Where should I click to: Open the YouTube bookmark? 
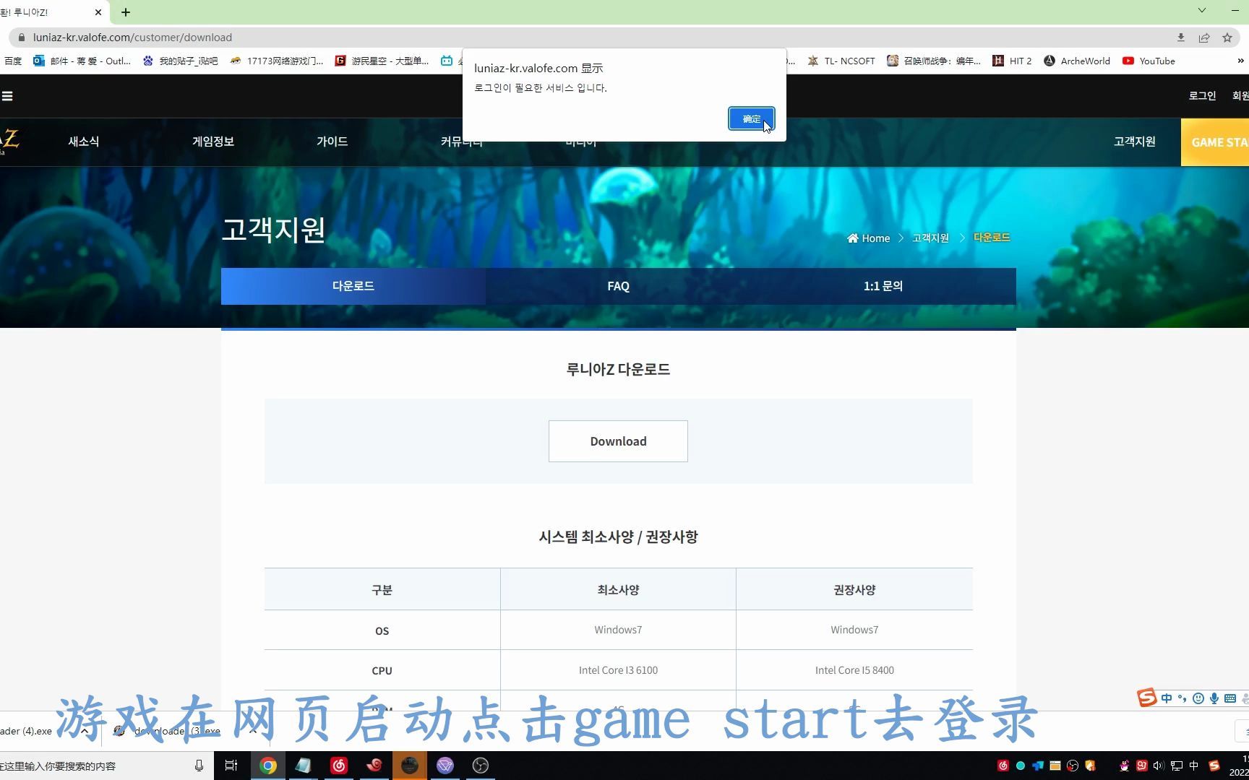(x=1149, y=61)
